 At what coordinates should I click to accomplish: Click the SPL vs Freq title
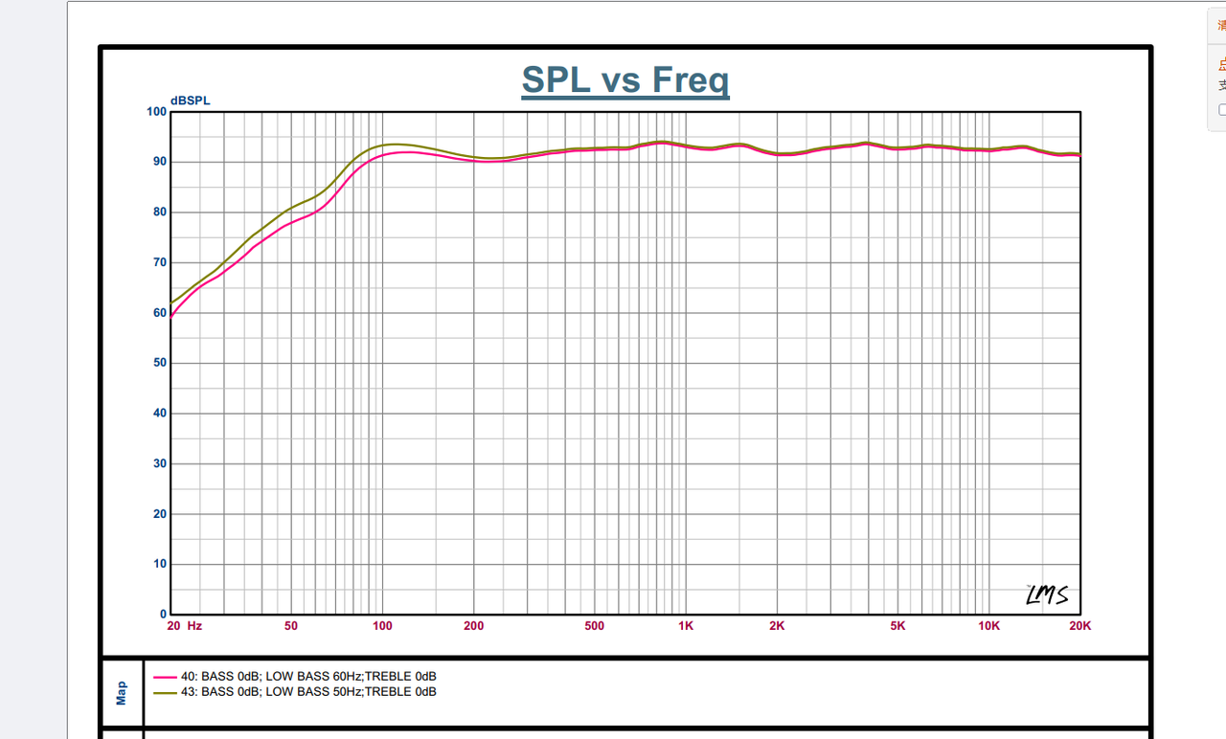pos(624,80)
